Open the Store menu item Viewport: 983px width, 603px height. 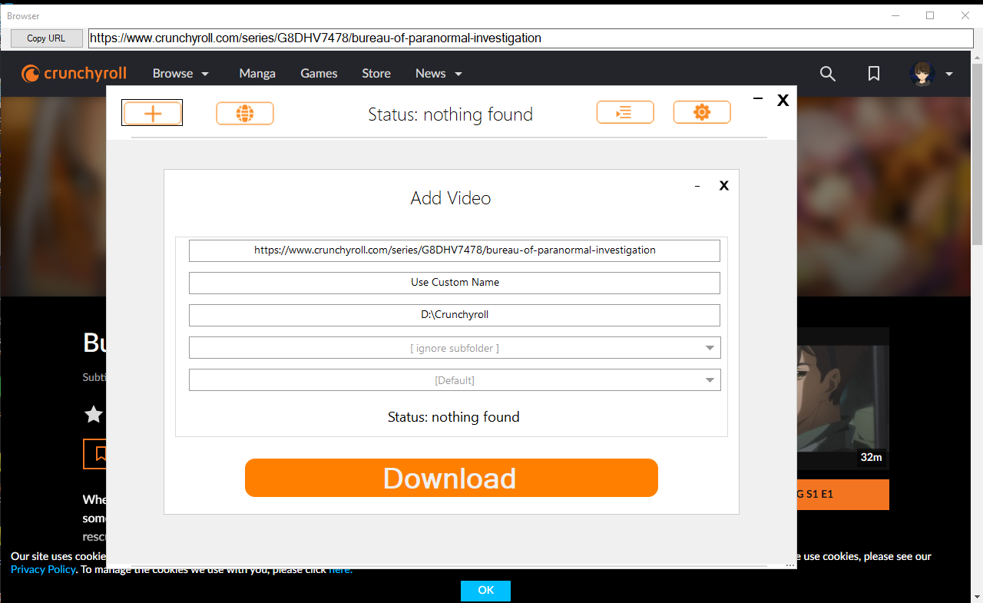pyautogui.click(x=376, y=73)
